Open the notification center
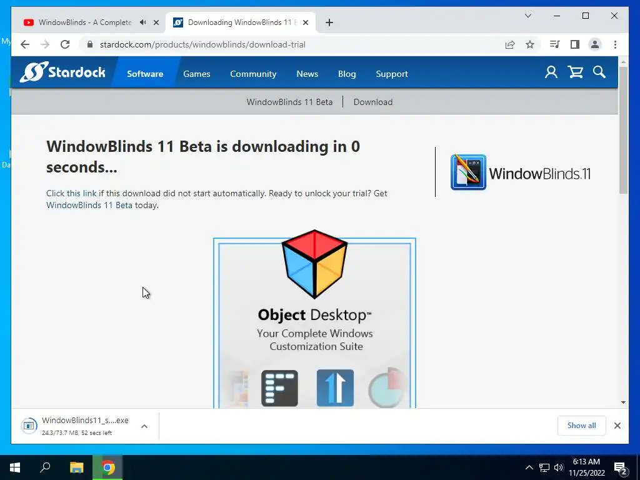Image resolution: width=640 pixels, height=480 pixels. 621,467
